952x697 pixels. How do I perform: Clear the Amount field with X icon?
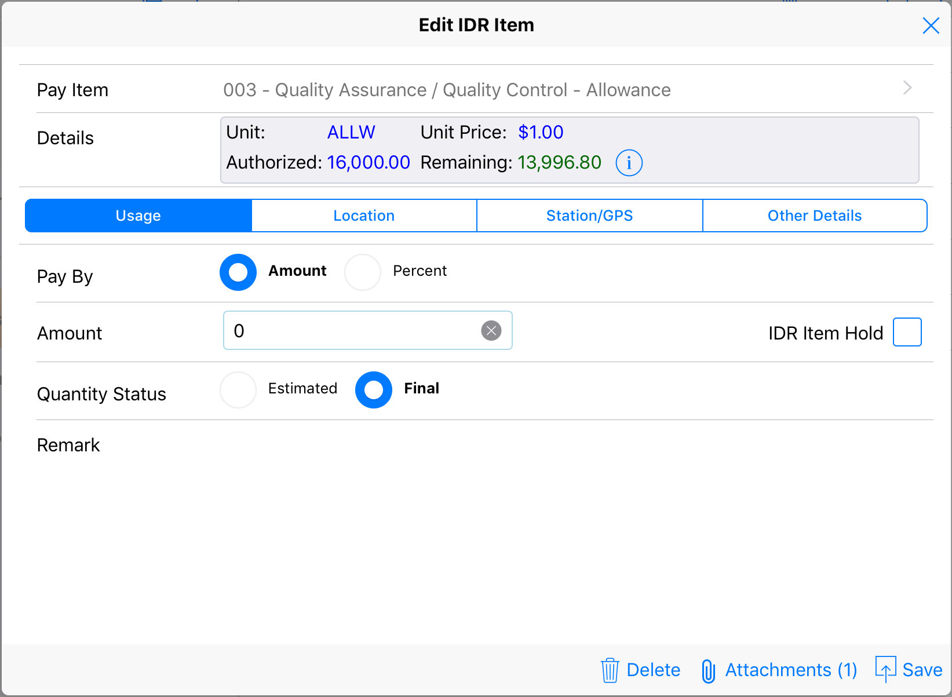pyautogui.click(x=491, y=331)
